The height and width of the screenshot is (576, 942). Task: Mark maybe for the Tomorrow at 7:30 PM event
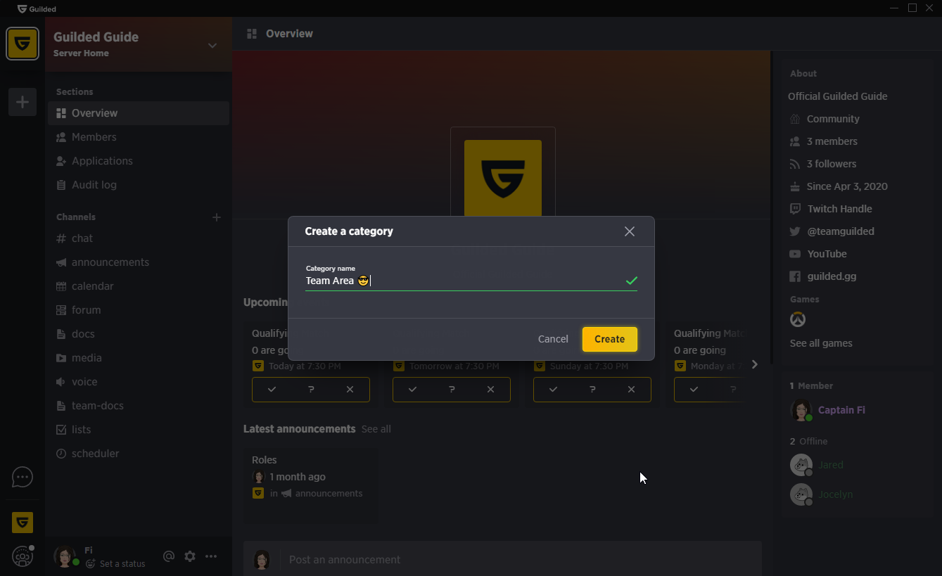[x=452, y=390]
